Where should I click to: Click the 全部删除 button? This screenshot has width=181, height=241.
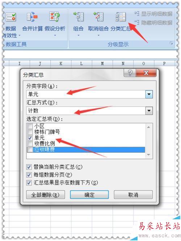tap(46, 195)
